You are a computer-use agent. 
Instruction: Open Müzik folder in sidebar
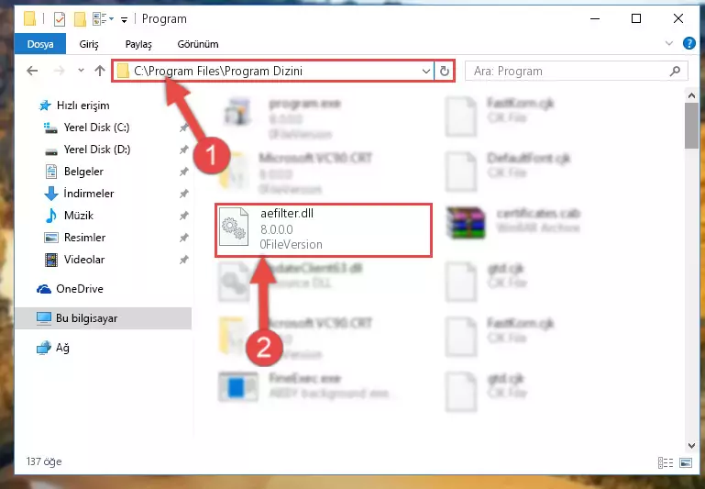point(70,216)
